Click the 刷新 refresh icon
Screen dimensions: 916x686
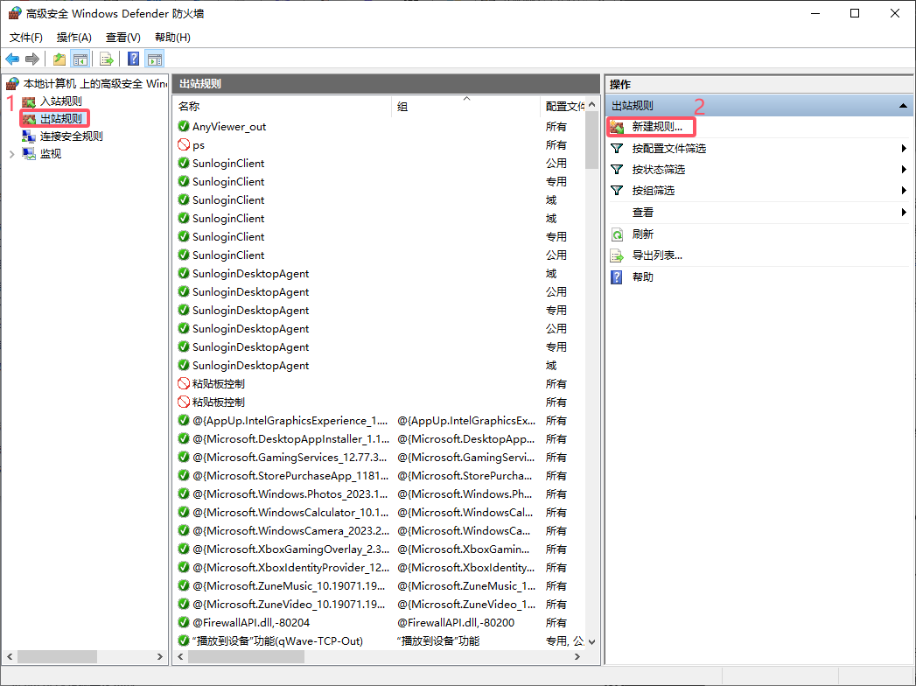(617, 234)
